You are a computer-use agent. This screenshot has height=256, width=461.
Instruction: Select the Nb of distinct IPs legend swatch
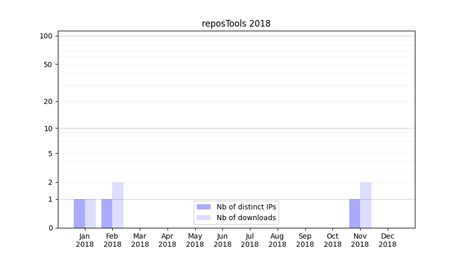tap(203, 207)
